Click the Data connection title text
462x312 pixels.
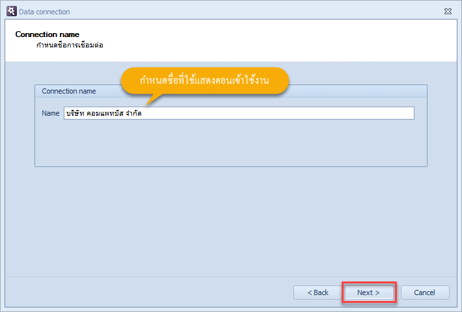tap(44, 12)
